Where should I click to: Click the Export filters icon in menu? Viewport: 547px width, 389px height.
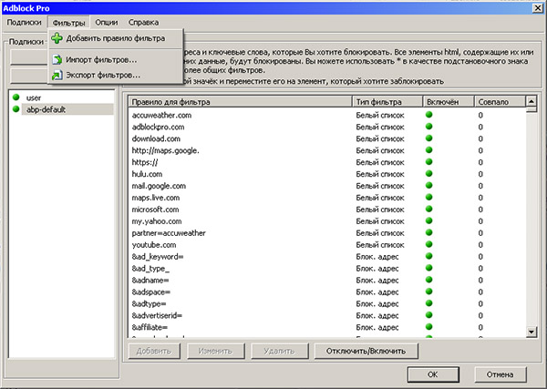point(57,75)
